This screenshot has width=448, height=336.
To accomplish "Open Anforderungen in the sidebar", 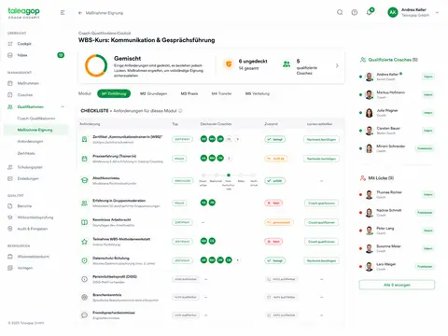I will pyautogui.click(x=30, y=142).
